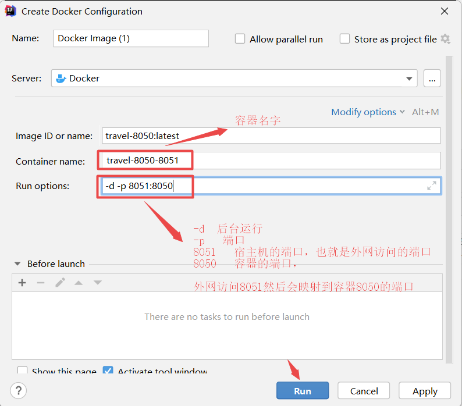Collapse the Before launch section
Screen dimensions: 462x406
point(17,263)
